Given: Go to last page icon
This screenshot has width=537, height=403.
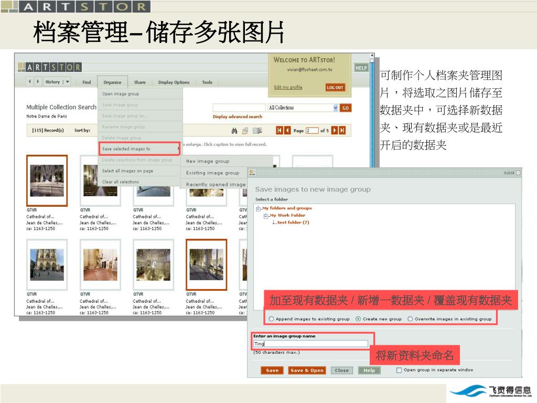Looking at the screenshot, I should (x=342, y=130).
